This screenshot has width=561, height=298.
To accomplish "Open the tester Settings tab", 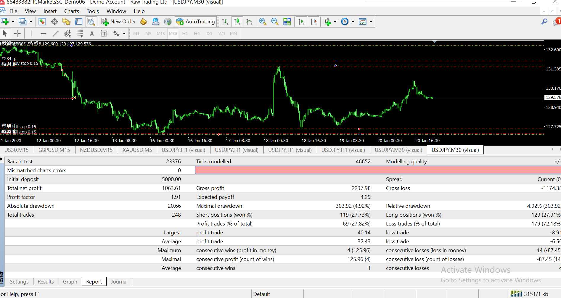I will coord(19,282).
